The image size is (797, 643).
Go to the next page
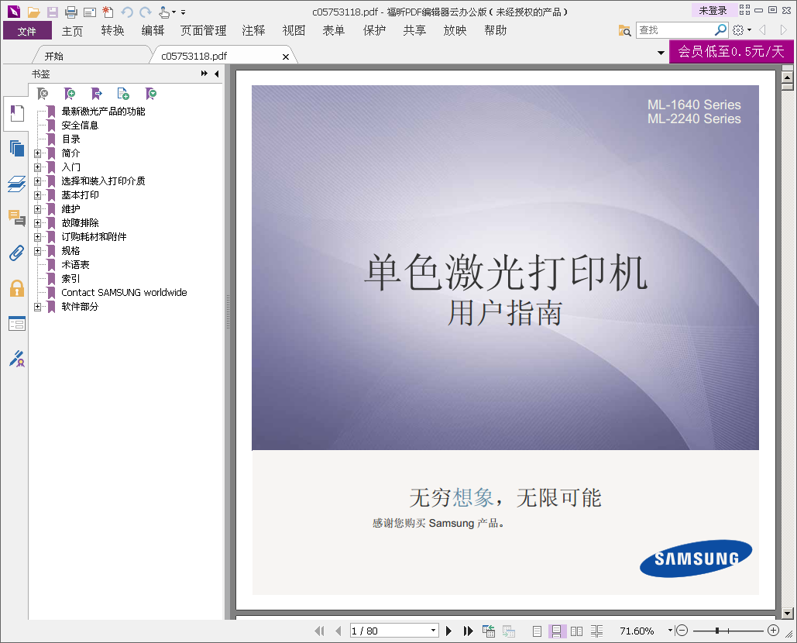[448, 631]
